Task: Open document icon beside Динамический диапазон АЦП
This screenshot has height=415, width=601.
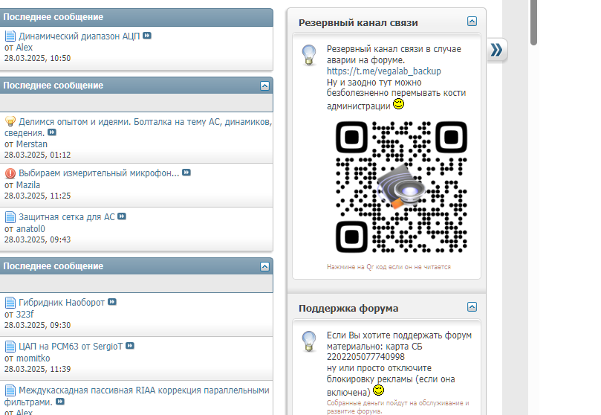Action: pos(10,36)
